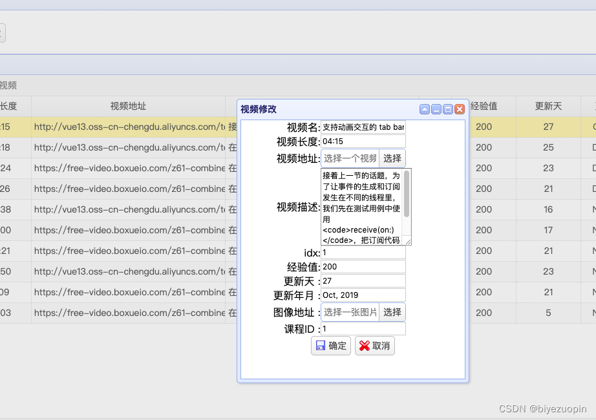Click 选择 button beside 视频地址
This screenshot has height=420, width=596.
click(392, 158)
